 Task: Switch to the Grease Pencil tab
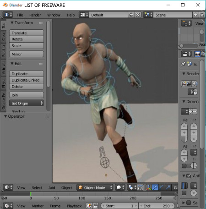4,101
